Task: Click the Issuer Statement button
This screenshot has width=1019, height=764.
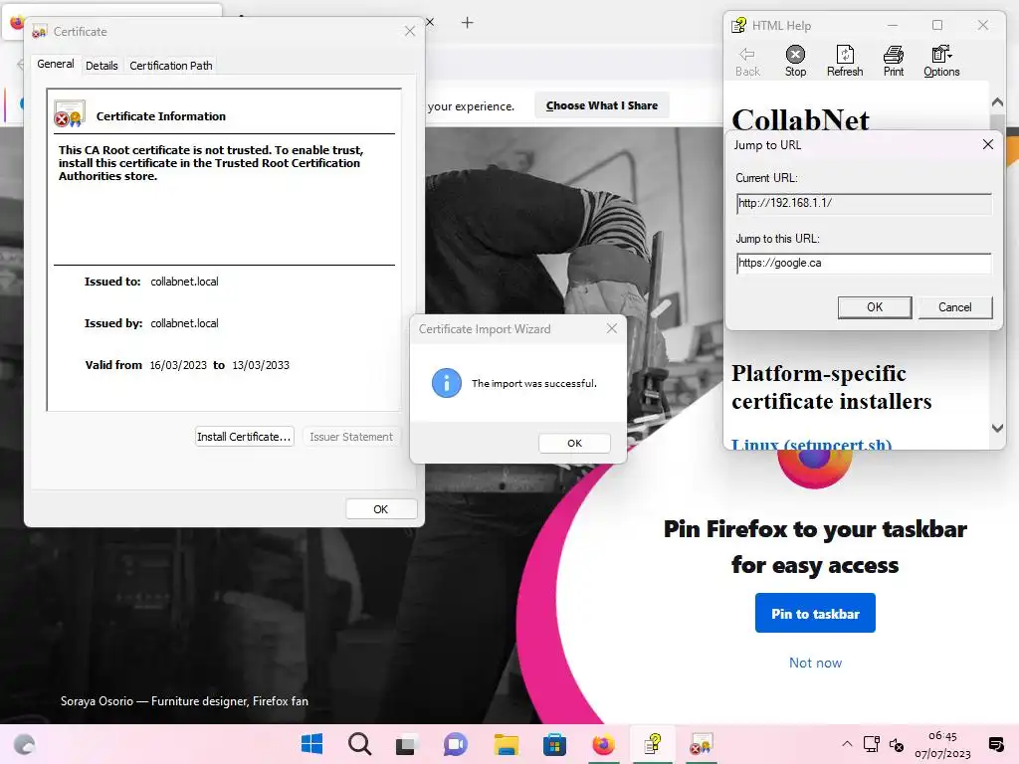Action: tap(351, 437)
